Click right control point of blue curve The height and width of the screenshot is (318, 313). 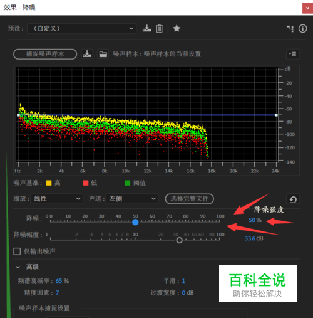tap(276, 115)
